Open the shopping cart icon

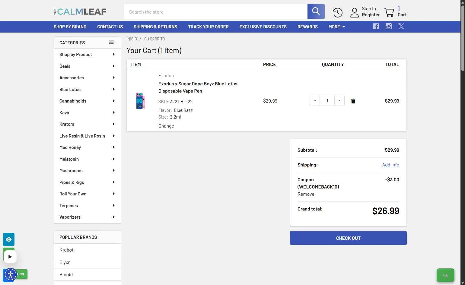(x=389, y=12)
